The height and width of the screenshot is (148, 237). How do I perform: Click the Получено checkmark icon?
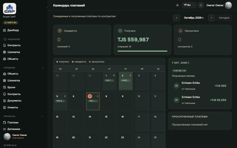tap(120, 31)
